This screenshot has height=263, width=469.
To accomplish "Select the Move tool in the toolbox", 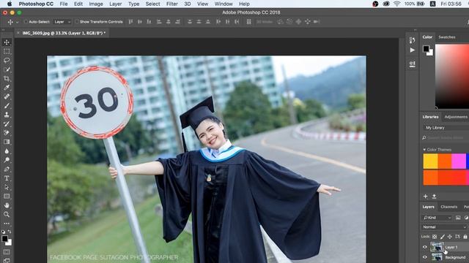I will point(7,42).
